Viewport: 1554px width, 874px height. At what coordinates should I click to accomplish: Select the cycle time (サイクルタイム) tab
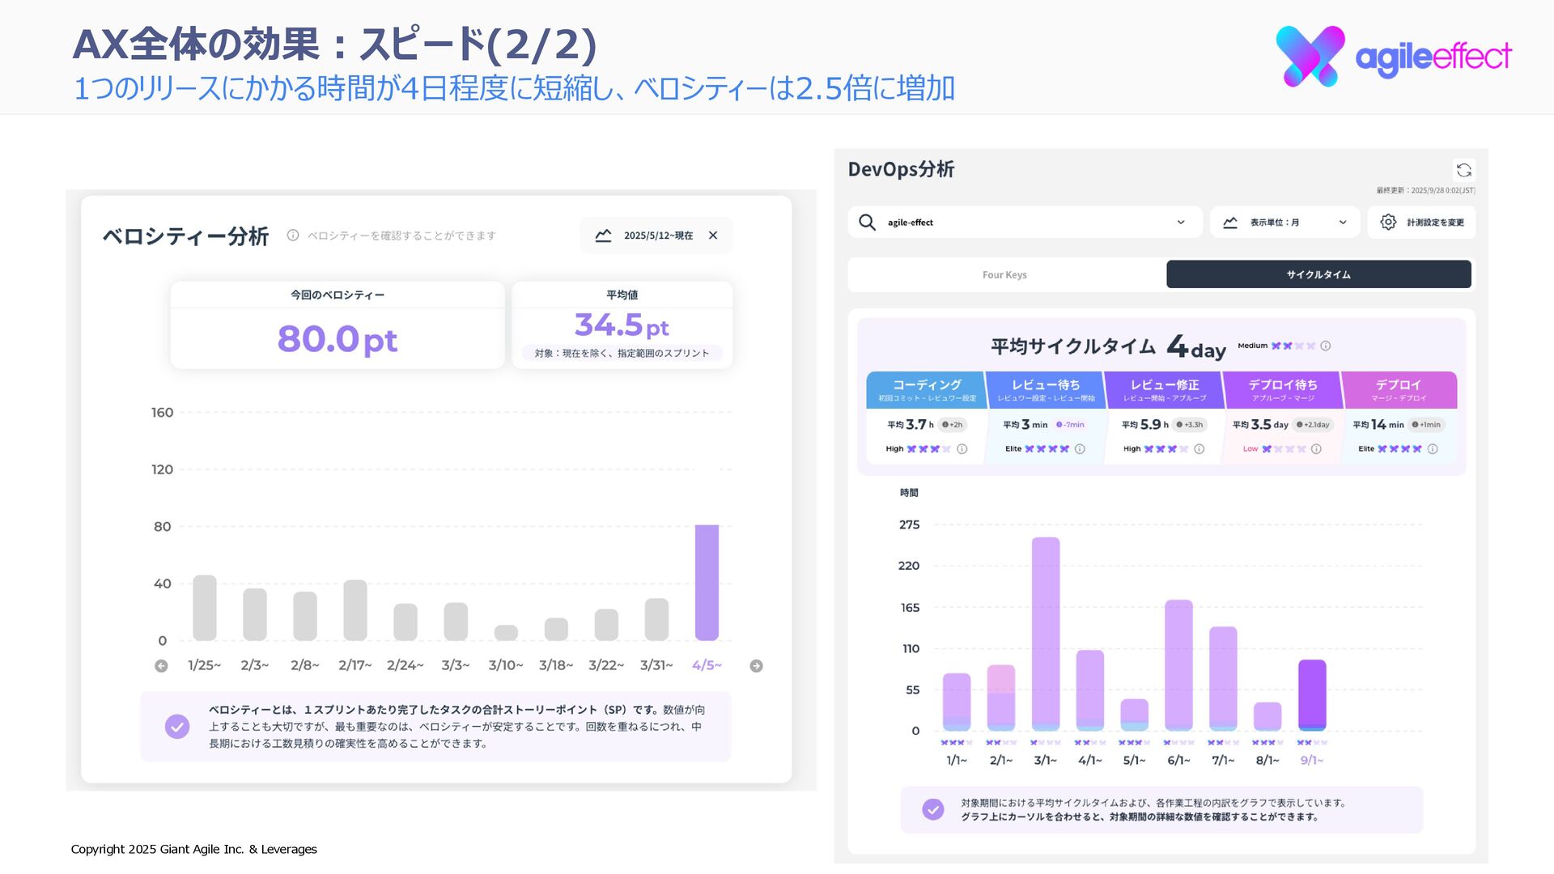click(x=1318, y=275)
